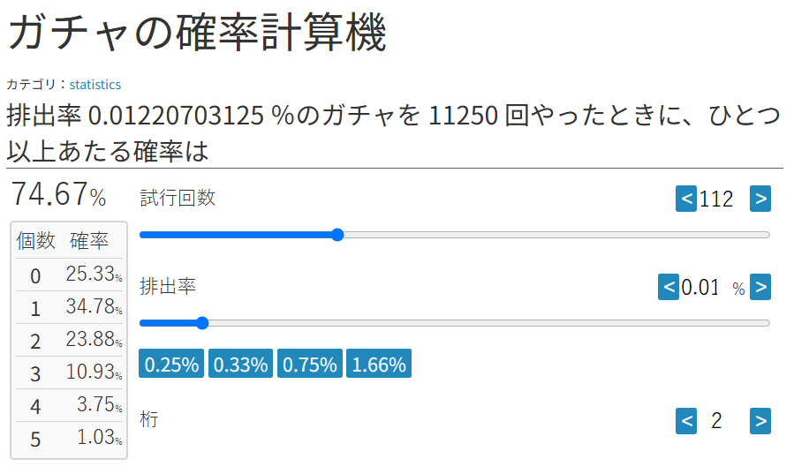The width and height of the screenshot is (794, 474).
Task: Choose the 0.75% preset rate button
Action: click(310, 364)
